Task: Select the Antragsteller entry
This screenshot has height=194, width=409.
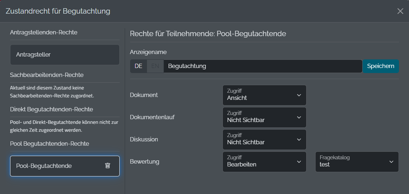Action: 65,54
